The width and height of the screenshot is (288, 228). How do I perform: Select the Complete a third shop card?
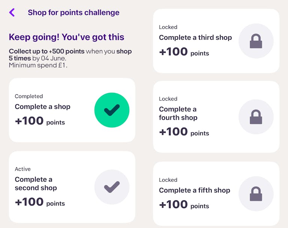(x=216, y=41)
